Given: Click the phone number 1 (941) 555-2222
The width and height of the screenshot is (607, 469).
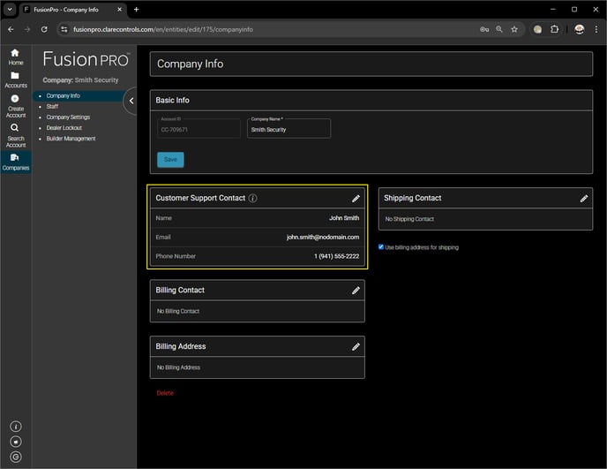Looking at the screenshot, I should point(337,257).
